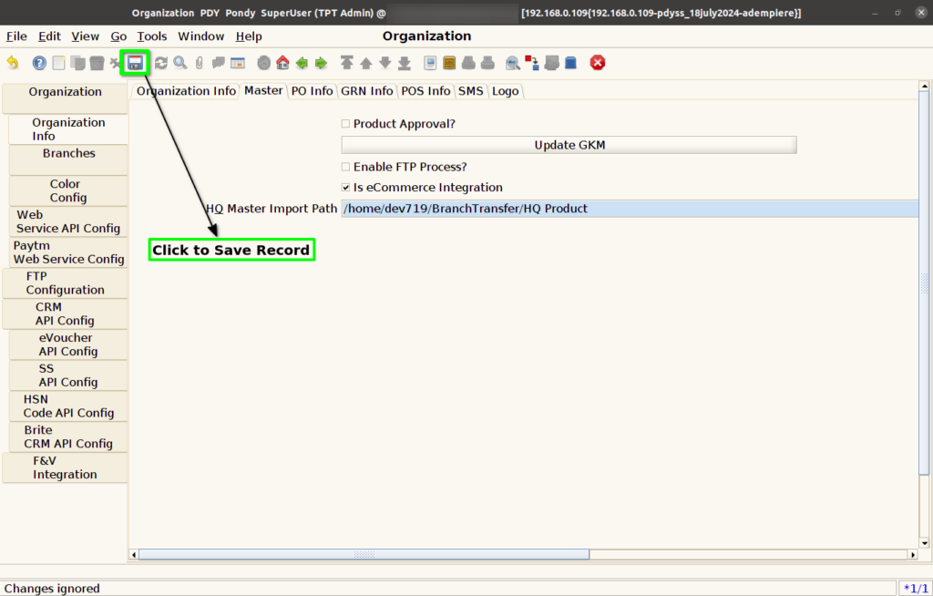Create a new record via toolbar
This screenshot has height=596, width=933.
pos(58,63)
